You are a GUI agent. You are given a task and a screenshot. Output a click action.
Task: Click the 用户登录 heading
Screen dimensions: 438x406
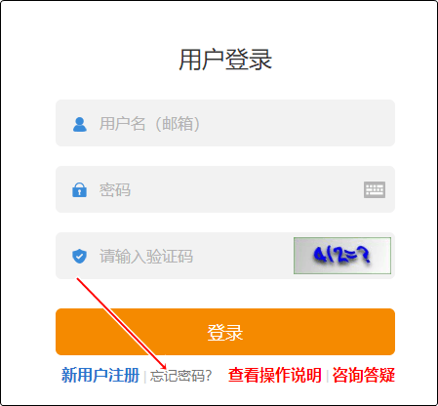225,60
